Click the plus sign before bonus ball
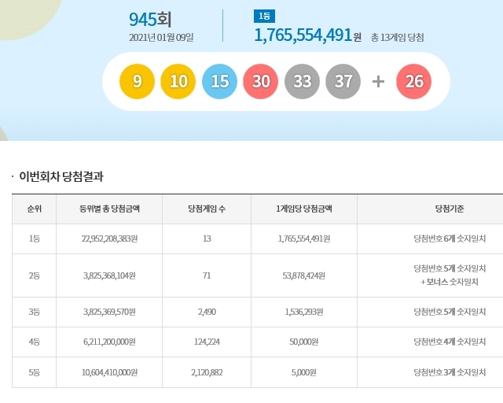Viewport: 503px width, 403px height. [378, 82]
